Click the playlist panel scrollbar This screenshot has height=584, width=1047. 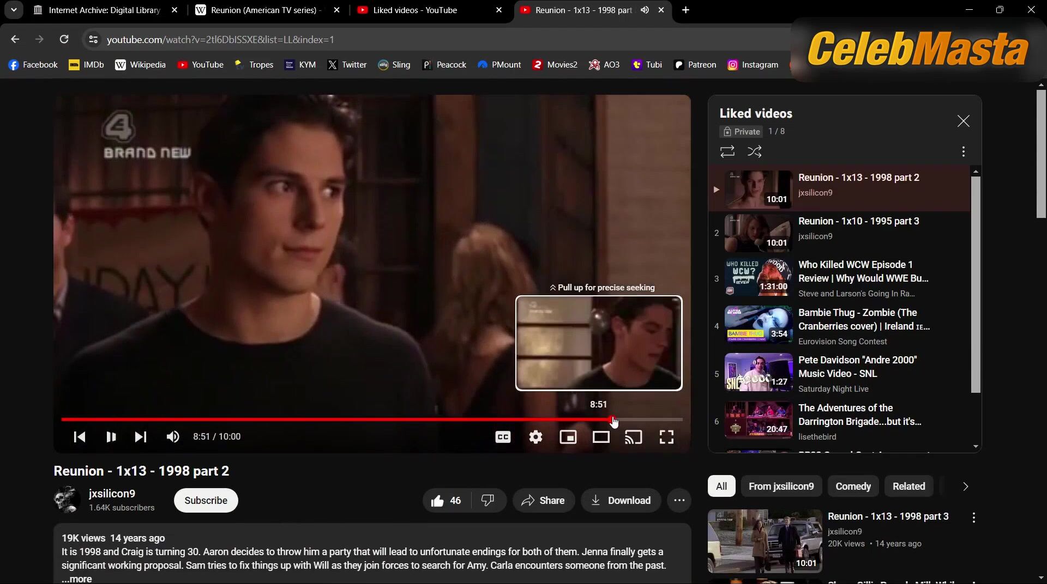976,283
